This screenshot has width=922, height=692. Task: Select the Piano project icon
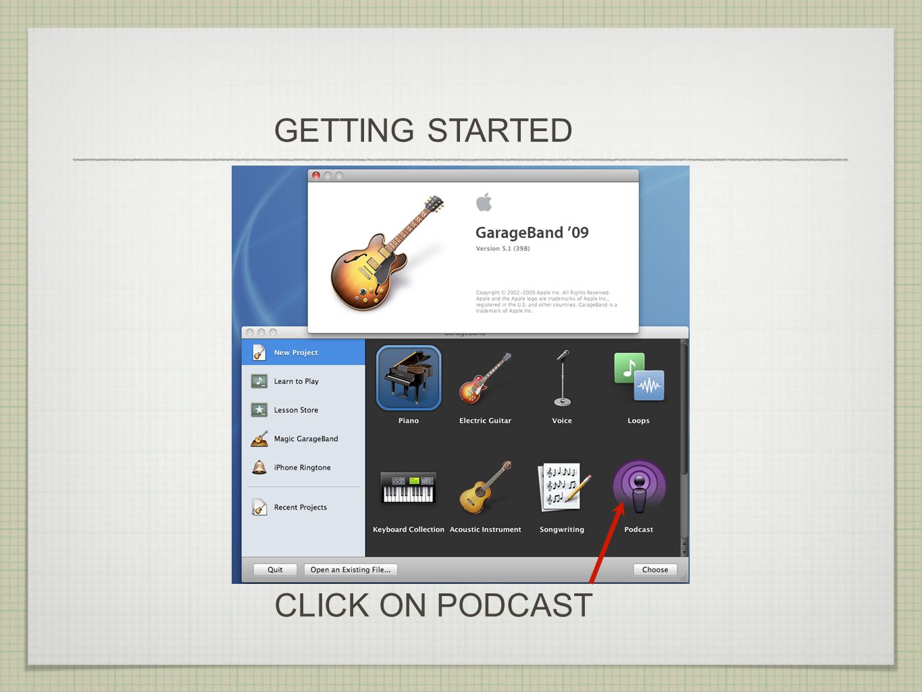tap(409, 378)
